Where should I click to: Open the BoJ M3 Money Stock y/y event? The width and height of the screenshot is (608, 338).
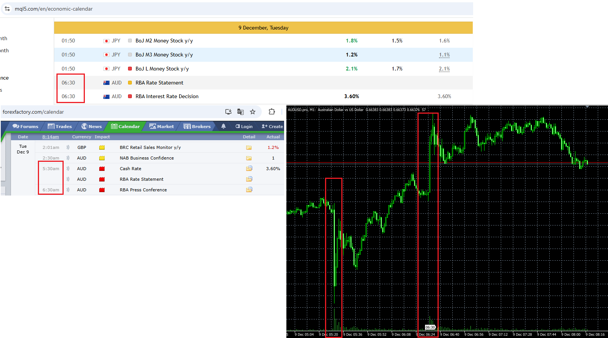tap(164, 55)
